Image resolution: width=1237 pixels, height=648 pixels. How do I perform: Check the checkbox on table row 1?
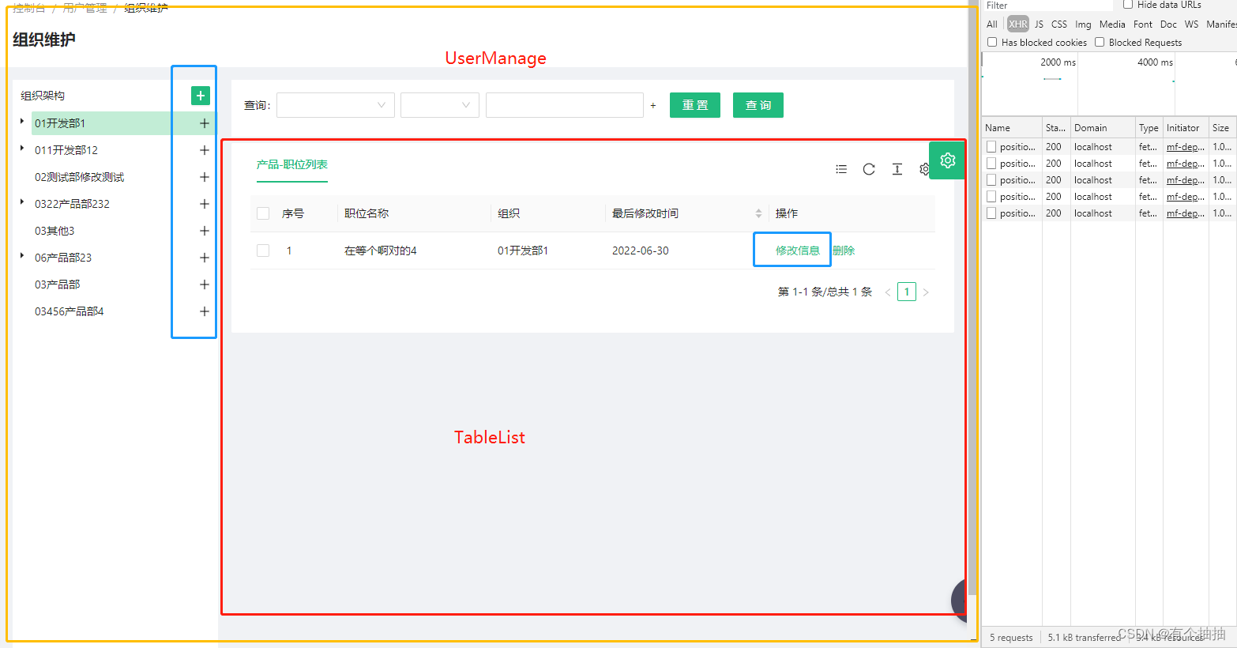[263, 251]
